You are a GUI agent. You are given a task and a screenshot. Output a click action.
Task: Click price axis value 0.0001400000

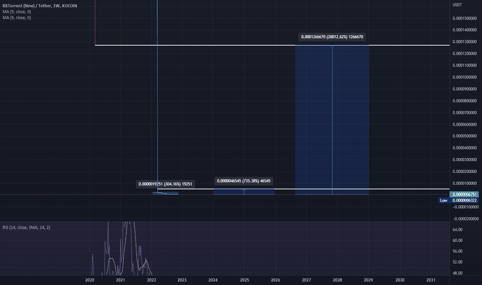click(x=464, y=30)
